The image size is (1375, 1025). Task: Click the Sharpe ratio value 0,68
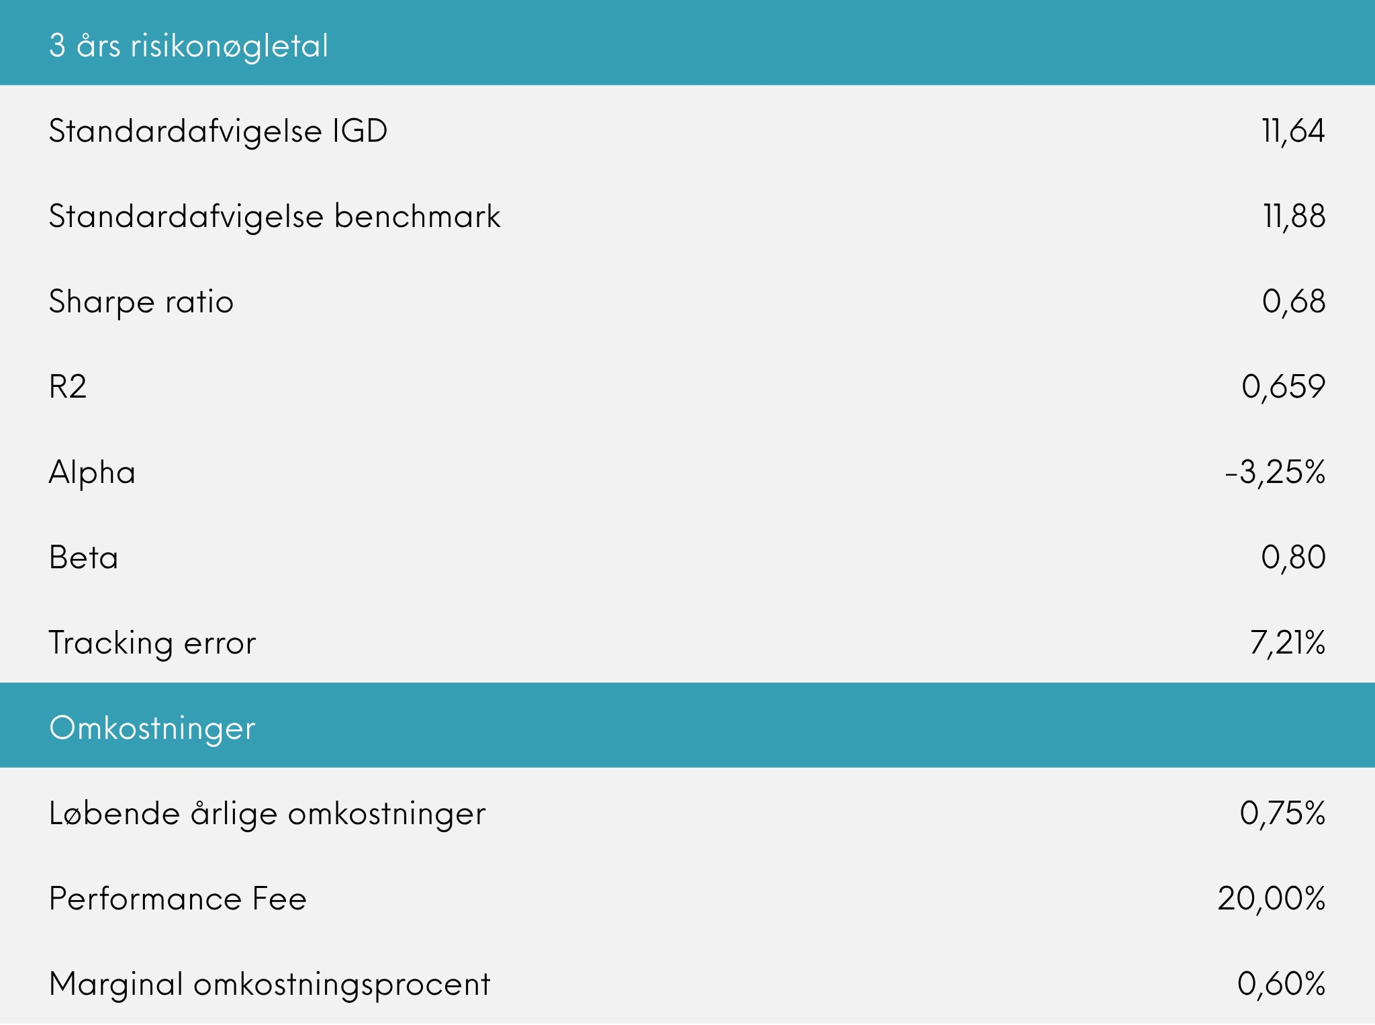click(1294, 302)
